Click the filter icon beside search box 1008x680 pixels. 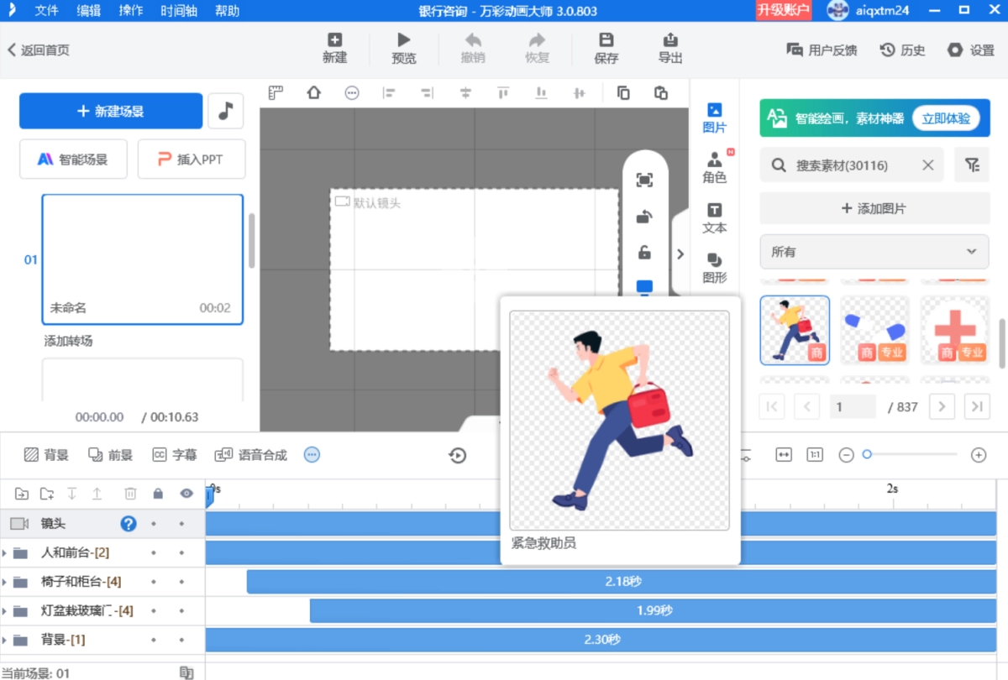pos(972,165)
